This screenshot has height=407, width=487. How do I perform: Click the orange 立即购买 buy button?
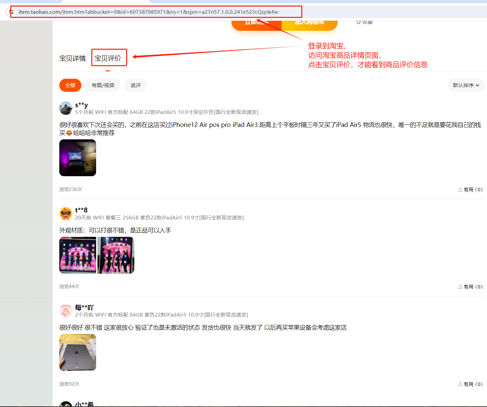[x=257, y=22]
